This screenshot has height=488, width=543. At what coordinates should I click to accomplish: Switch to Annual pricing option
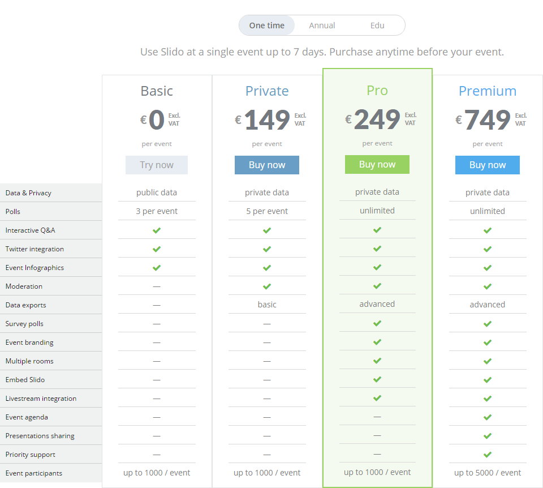[x=322, y=25]
